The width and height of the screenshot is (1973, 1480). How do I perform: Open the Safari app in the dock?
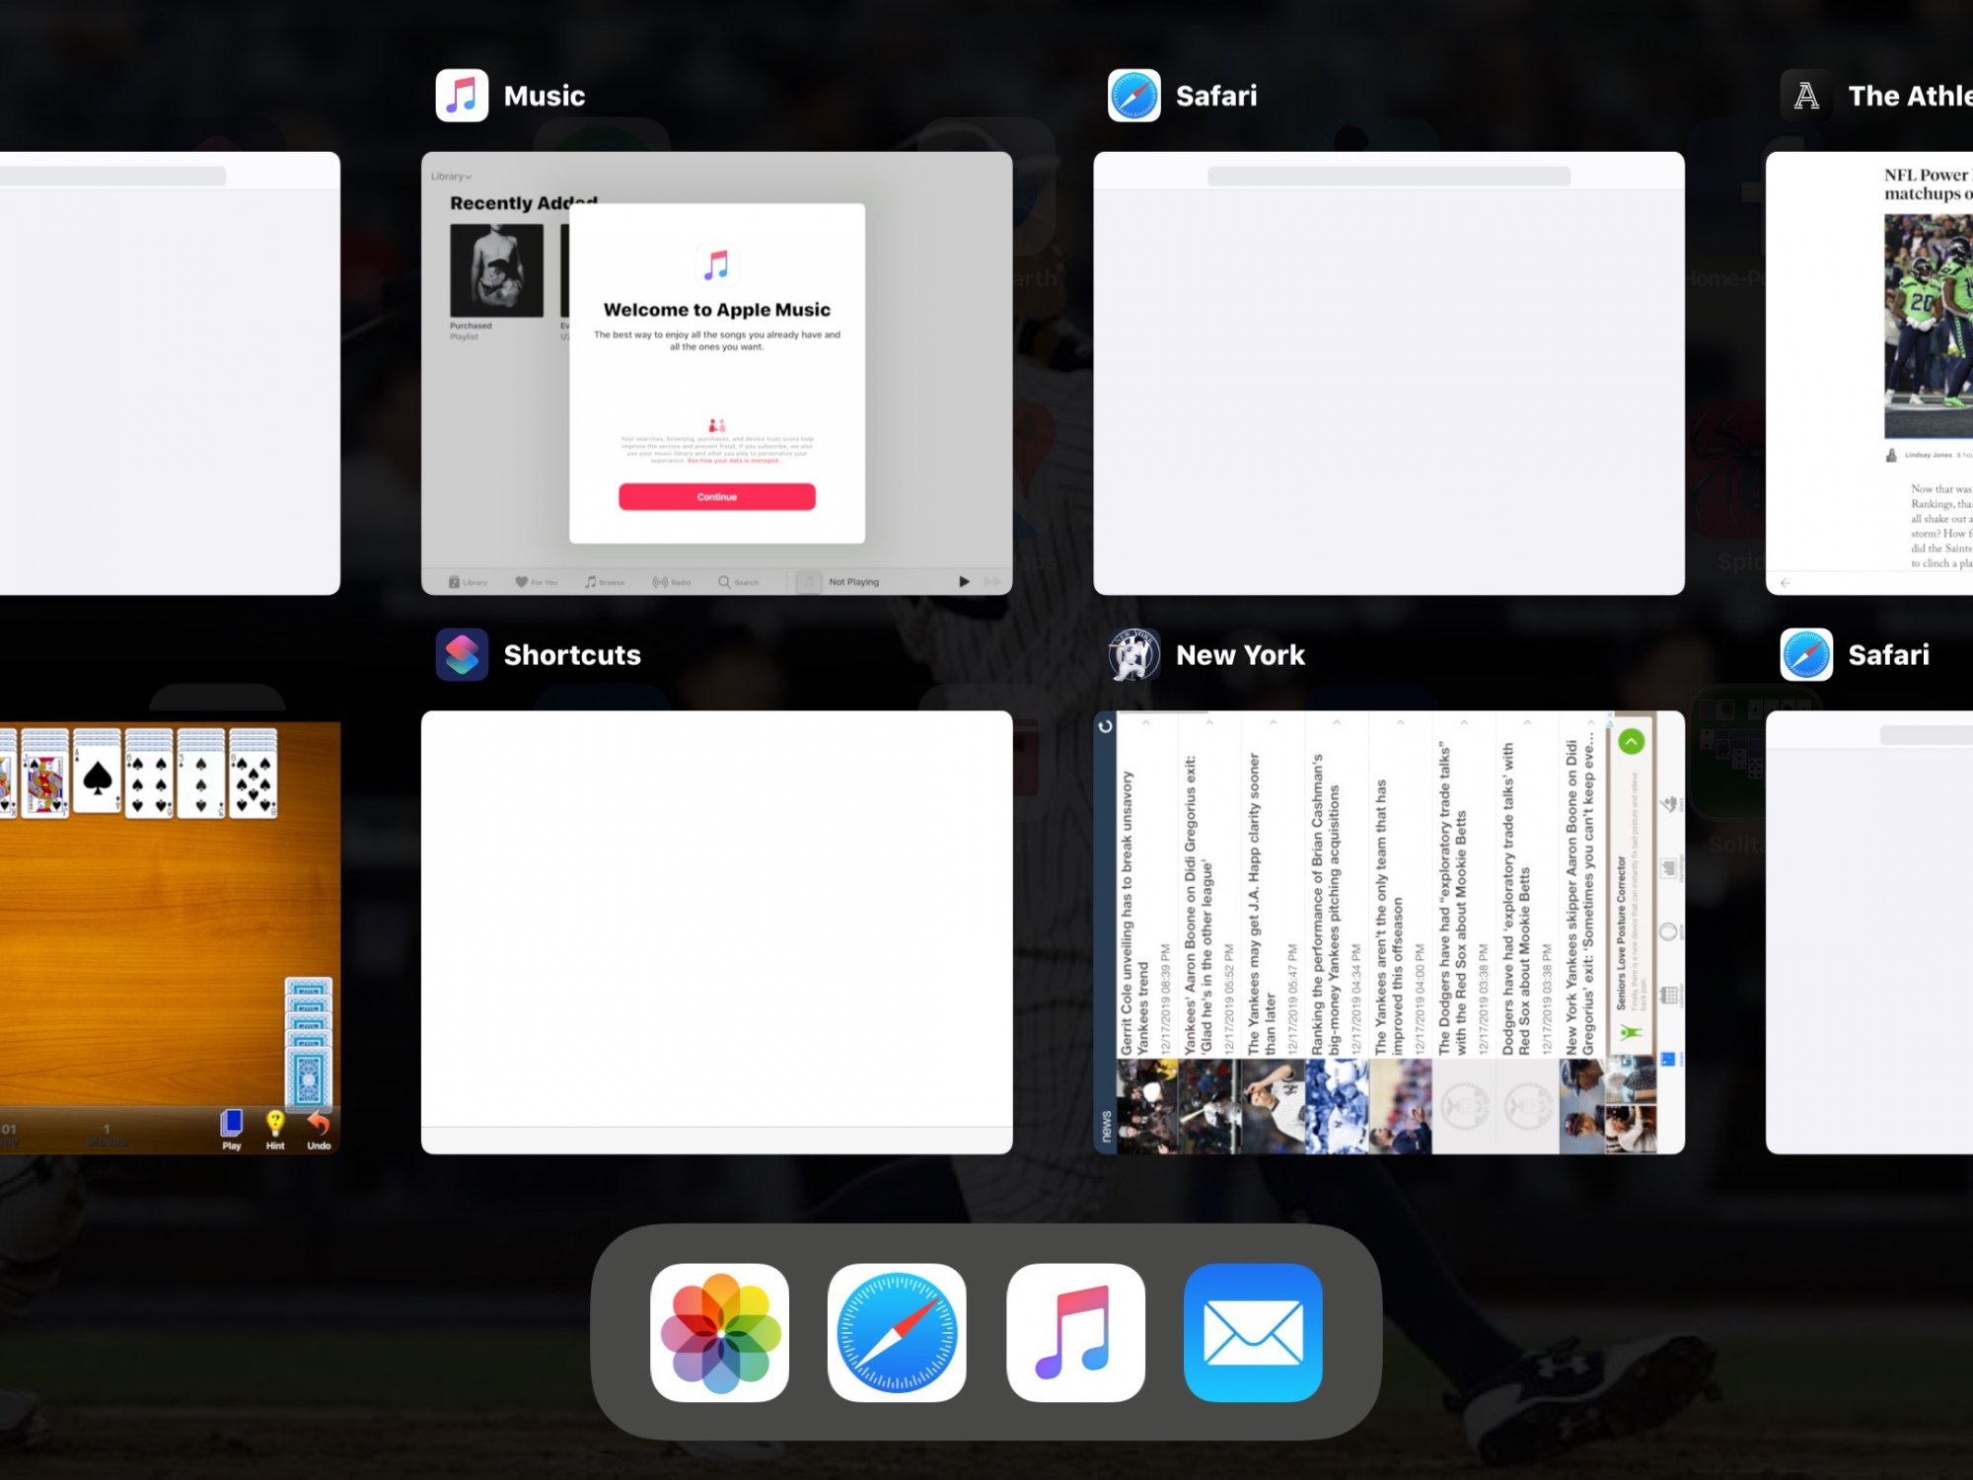897,1332
